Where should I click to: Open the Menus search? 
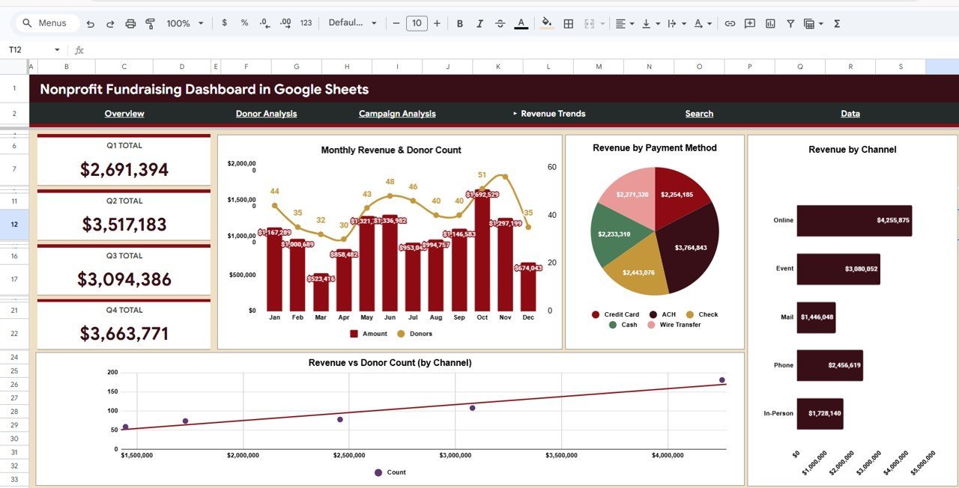(46, 23)
